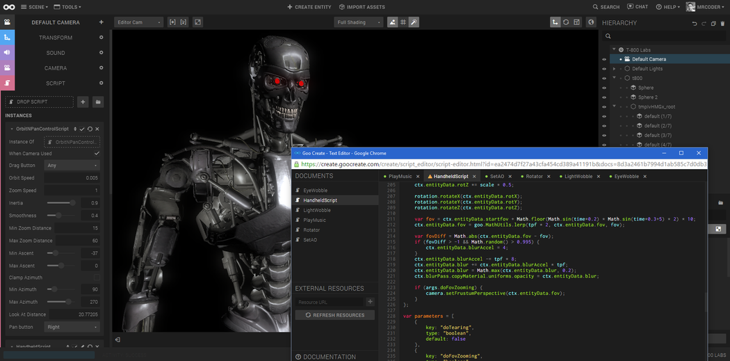Click the fullscreen viewport icon
This screenshot has height=361, width=730.
click(x=198, y=22)
